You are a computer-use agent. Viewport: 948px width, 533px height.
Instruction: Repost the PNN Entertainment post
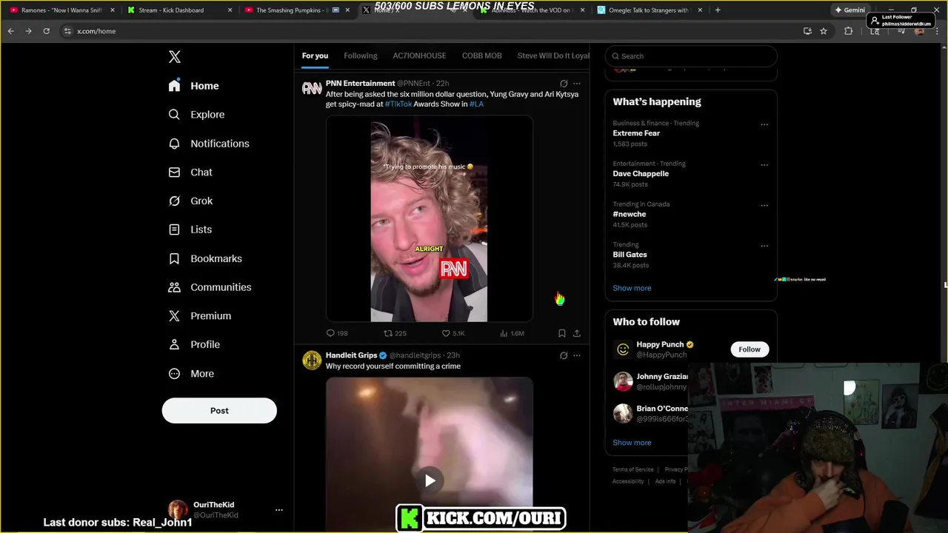(395, 333)
